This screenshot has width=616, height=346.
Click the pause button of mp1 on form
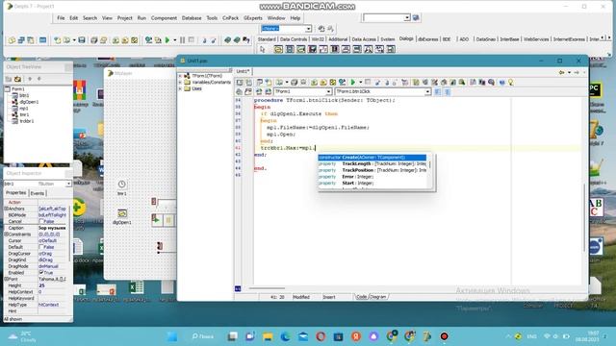169,220
